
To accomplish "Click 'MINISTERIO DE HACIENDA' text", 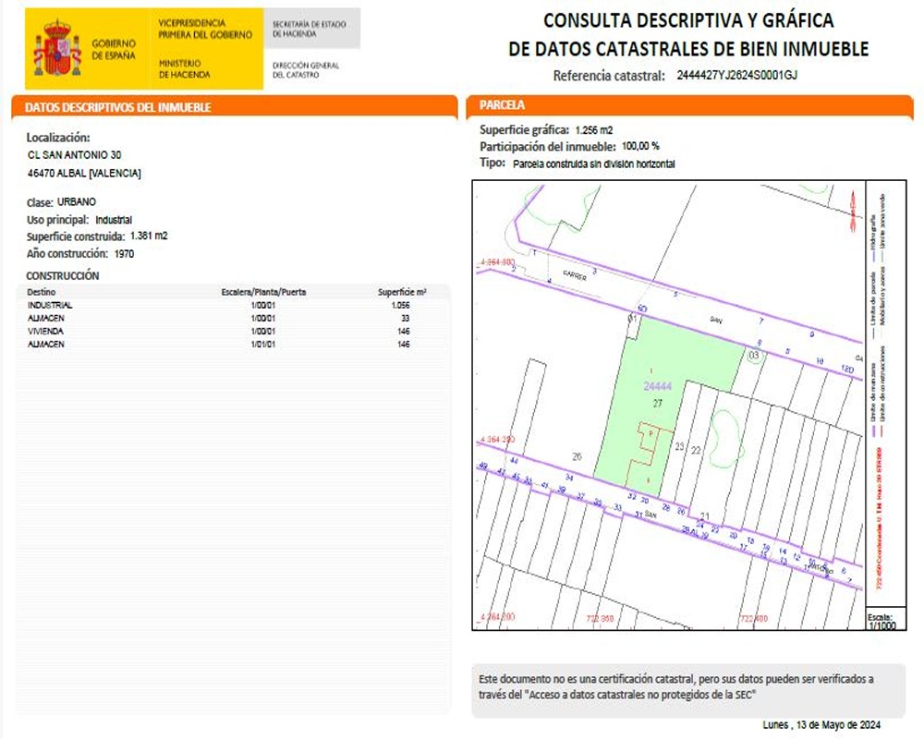I will (185, 69).
